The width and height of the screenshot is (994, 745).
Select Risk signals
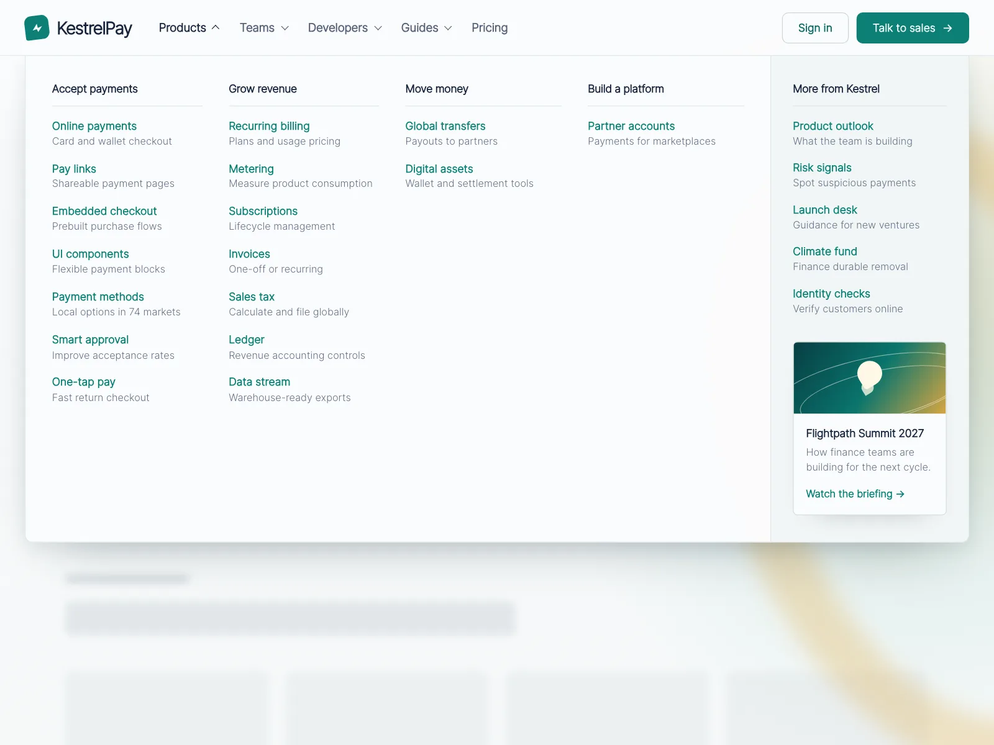822,168
